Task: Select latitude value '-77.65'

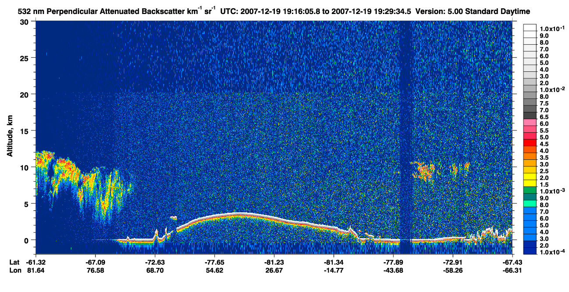Action: click(x=214, y=262)
